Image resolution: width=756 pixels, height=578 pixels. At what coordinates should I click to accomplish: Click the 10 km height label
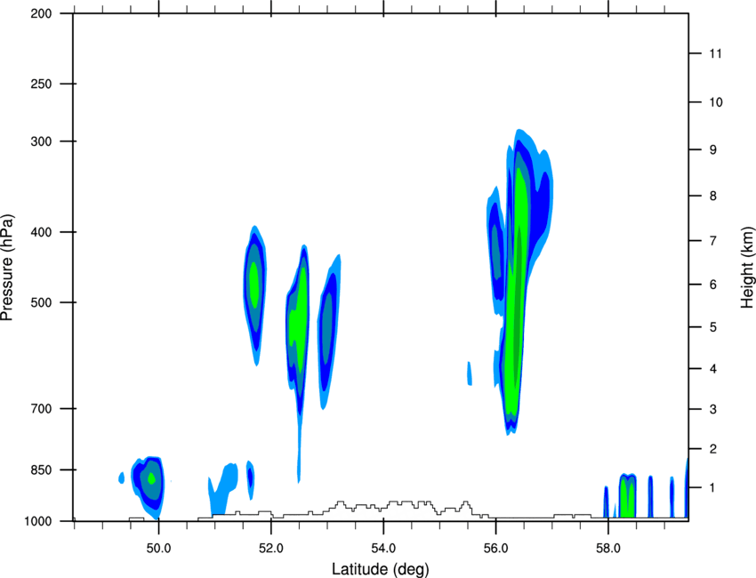[715, 102]
